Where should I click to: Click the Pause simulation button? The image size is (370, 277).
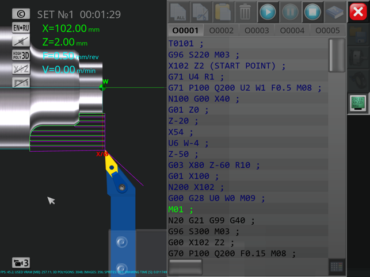point(290,12)
